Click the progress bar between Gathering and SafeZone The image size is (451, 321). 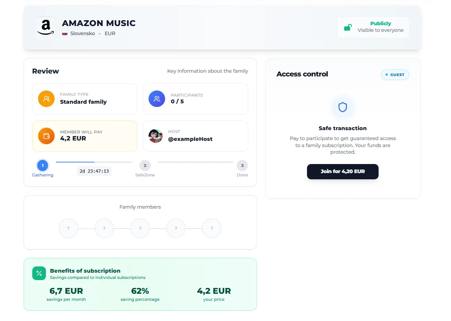(x=94, y=162)
